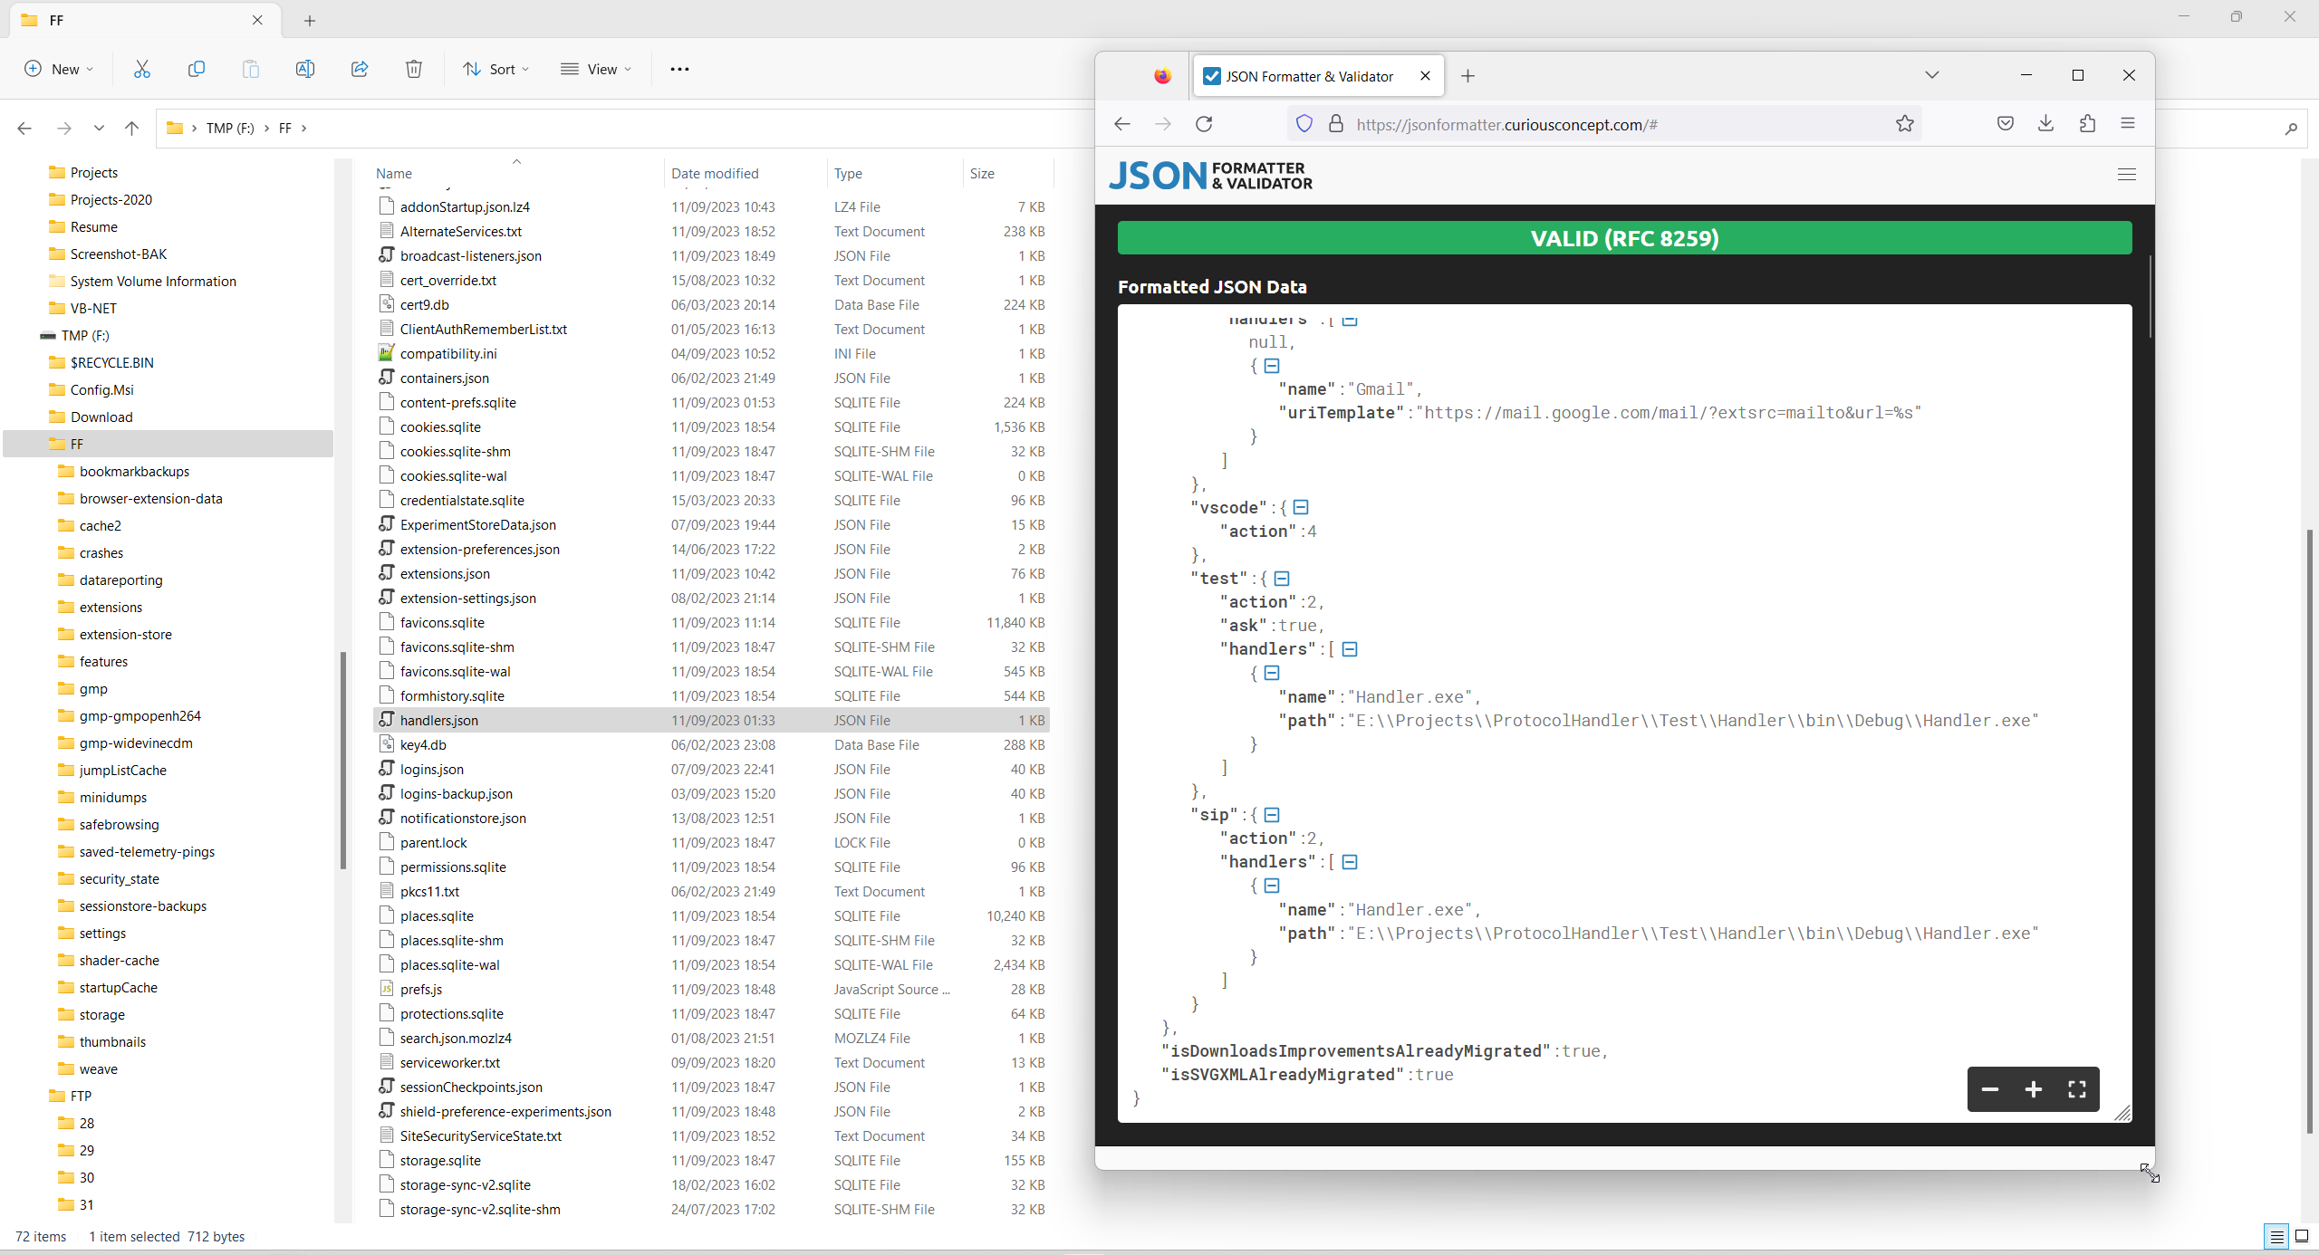Collapse the "sip" JSON object

point(1272,814)
